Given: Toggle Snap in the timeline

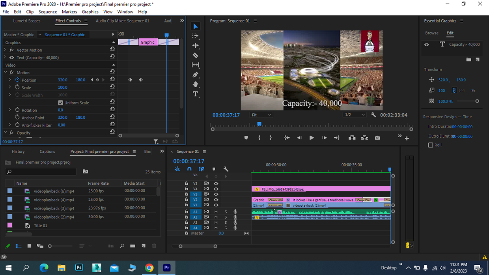Looking at the screenshot, I should point(189,169).
